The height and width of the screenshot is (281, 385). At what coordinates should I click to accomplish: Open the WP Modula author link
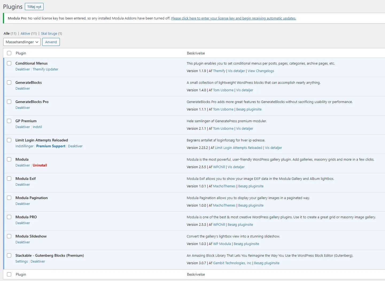[222, 244]
